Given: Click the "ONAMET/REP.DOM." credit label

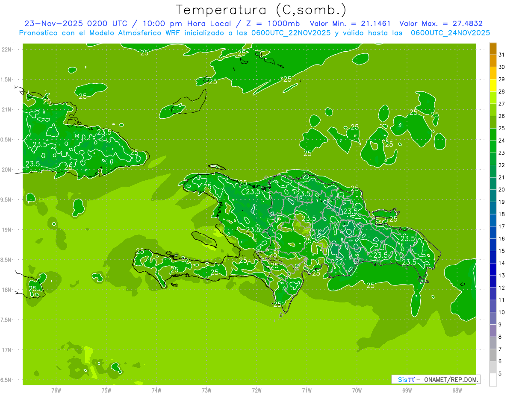Looking at the screenshot, I should [451, 379].
